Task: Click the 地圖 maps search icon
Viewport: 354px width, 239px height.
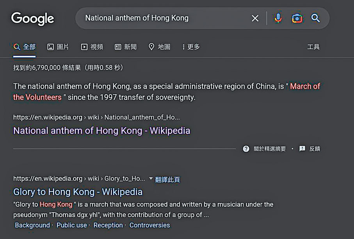Action: pyautogui.click(x=151, y=47)
